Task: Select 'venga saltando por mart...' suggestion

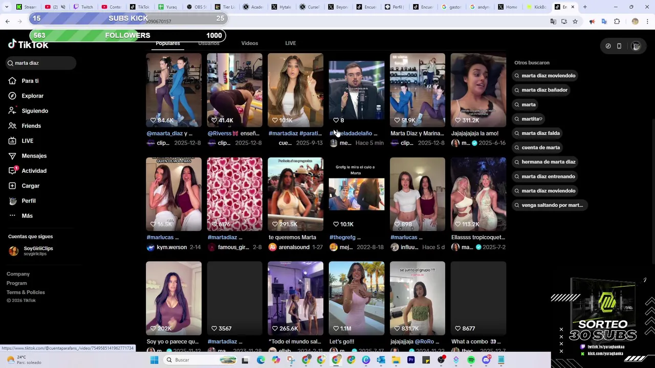Action: [x=549, y=205]
